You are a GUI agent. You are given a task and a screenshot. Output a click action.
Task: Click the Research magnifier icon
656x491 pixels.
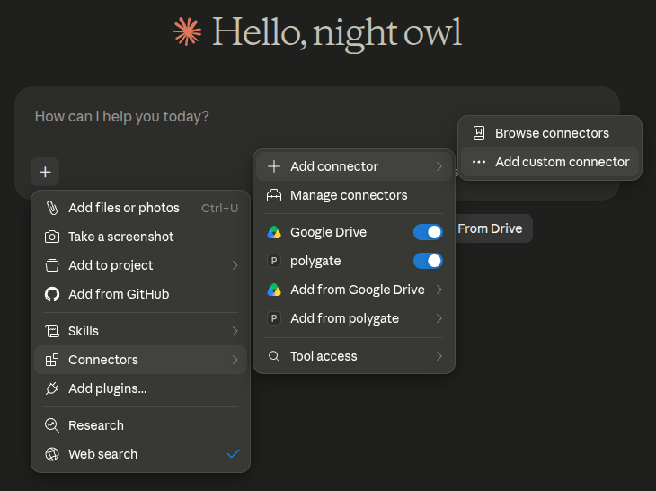click(x=52, y=425)
